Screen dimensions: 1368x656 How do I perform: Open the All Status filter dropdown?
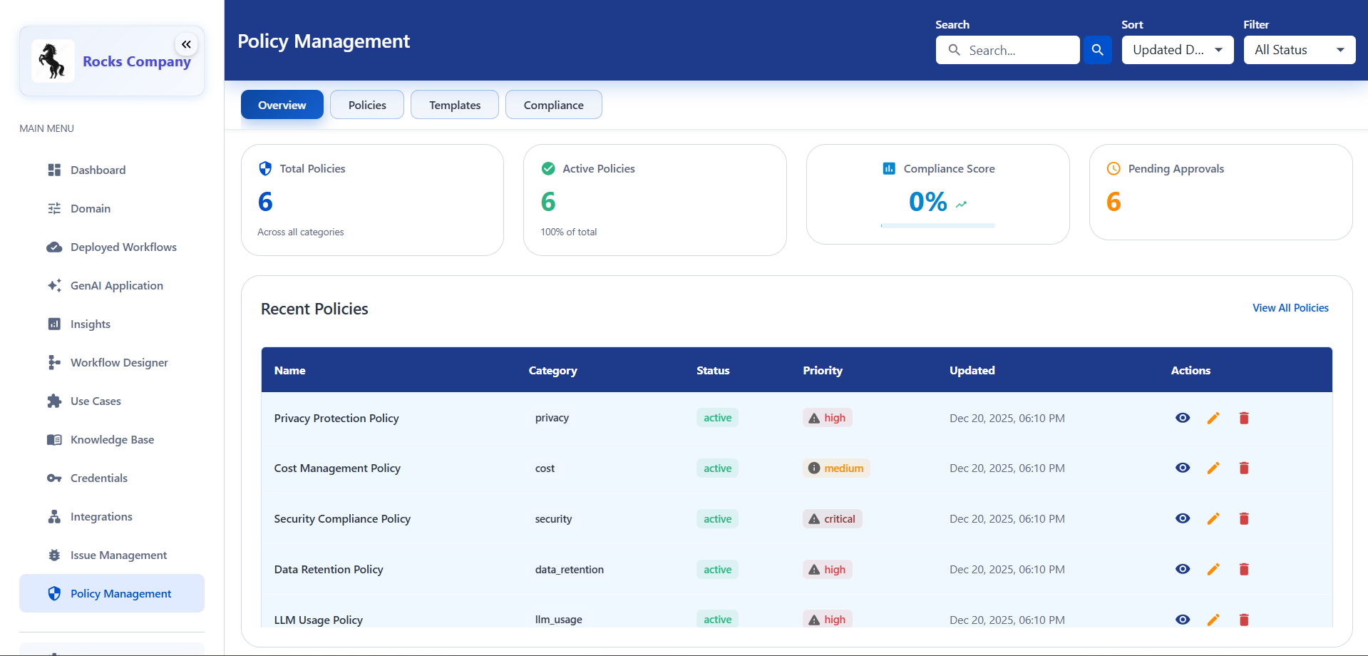click(x=1299, y=50)
